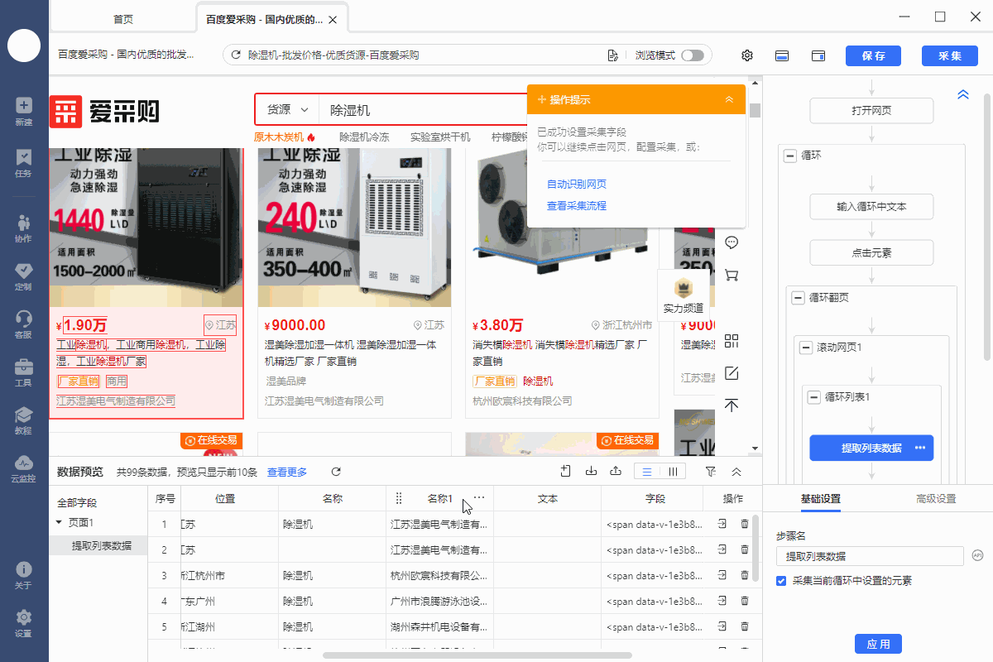
Task: Click the add field icon in data preview
Action: (566, 472)
